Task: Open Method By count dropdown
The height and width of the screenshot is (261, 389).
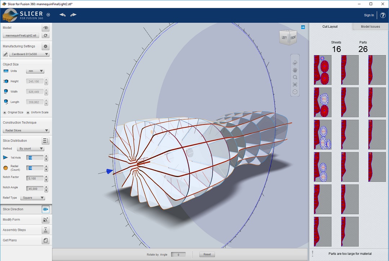Action: click(x=30, y=149)
